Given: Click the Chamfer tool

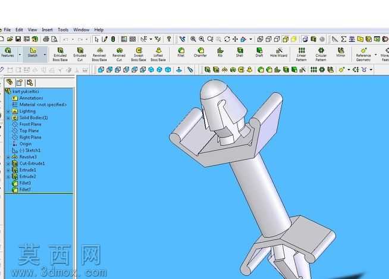Looking at the screenshot, I should 200,52.
